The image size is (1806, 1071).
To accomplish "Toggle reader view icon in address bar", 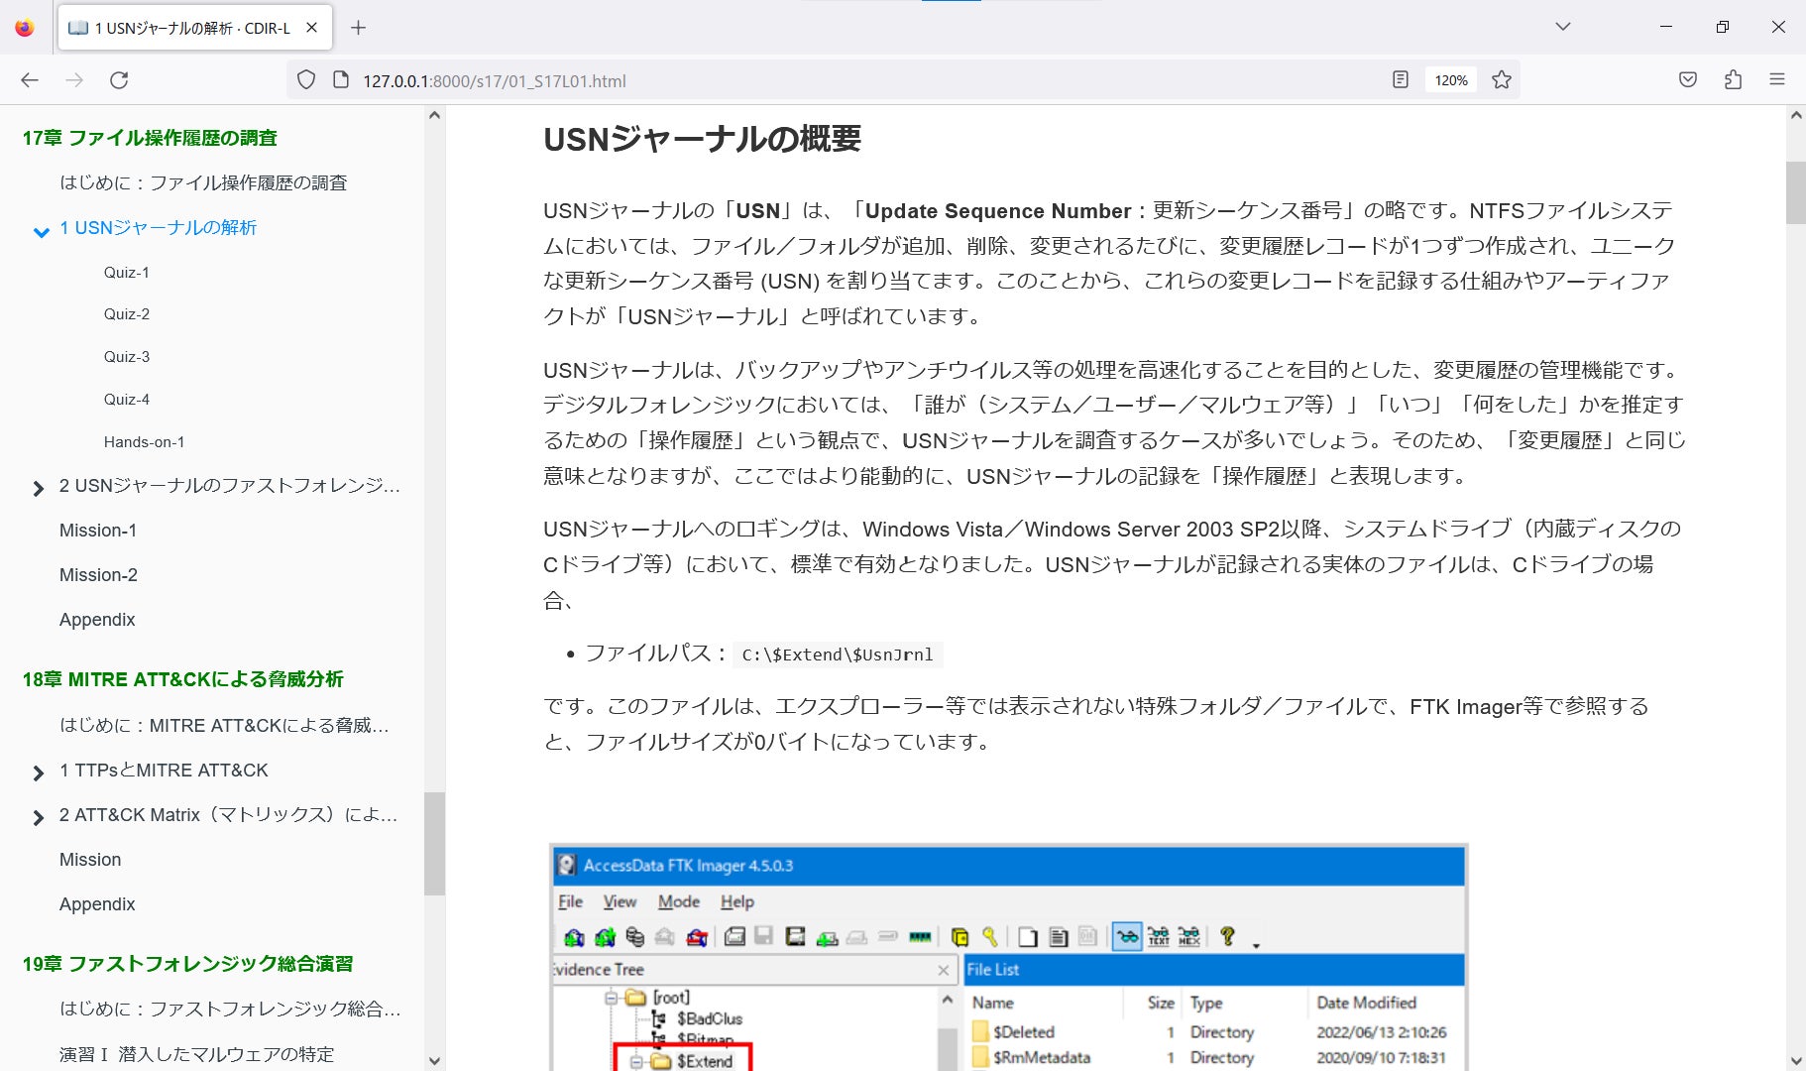I will point(1400,80).
